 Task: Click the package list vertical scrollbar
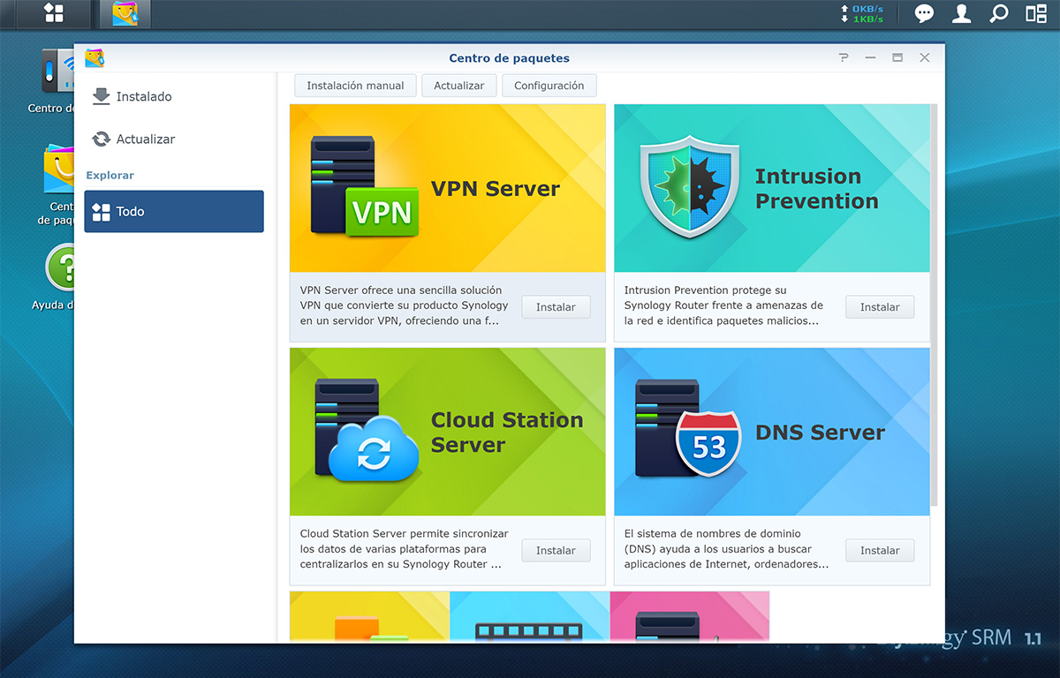point(934,305)
